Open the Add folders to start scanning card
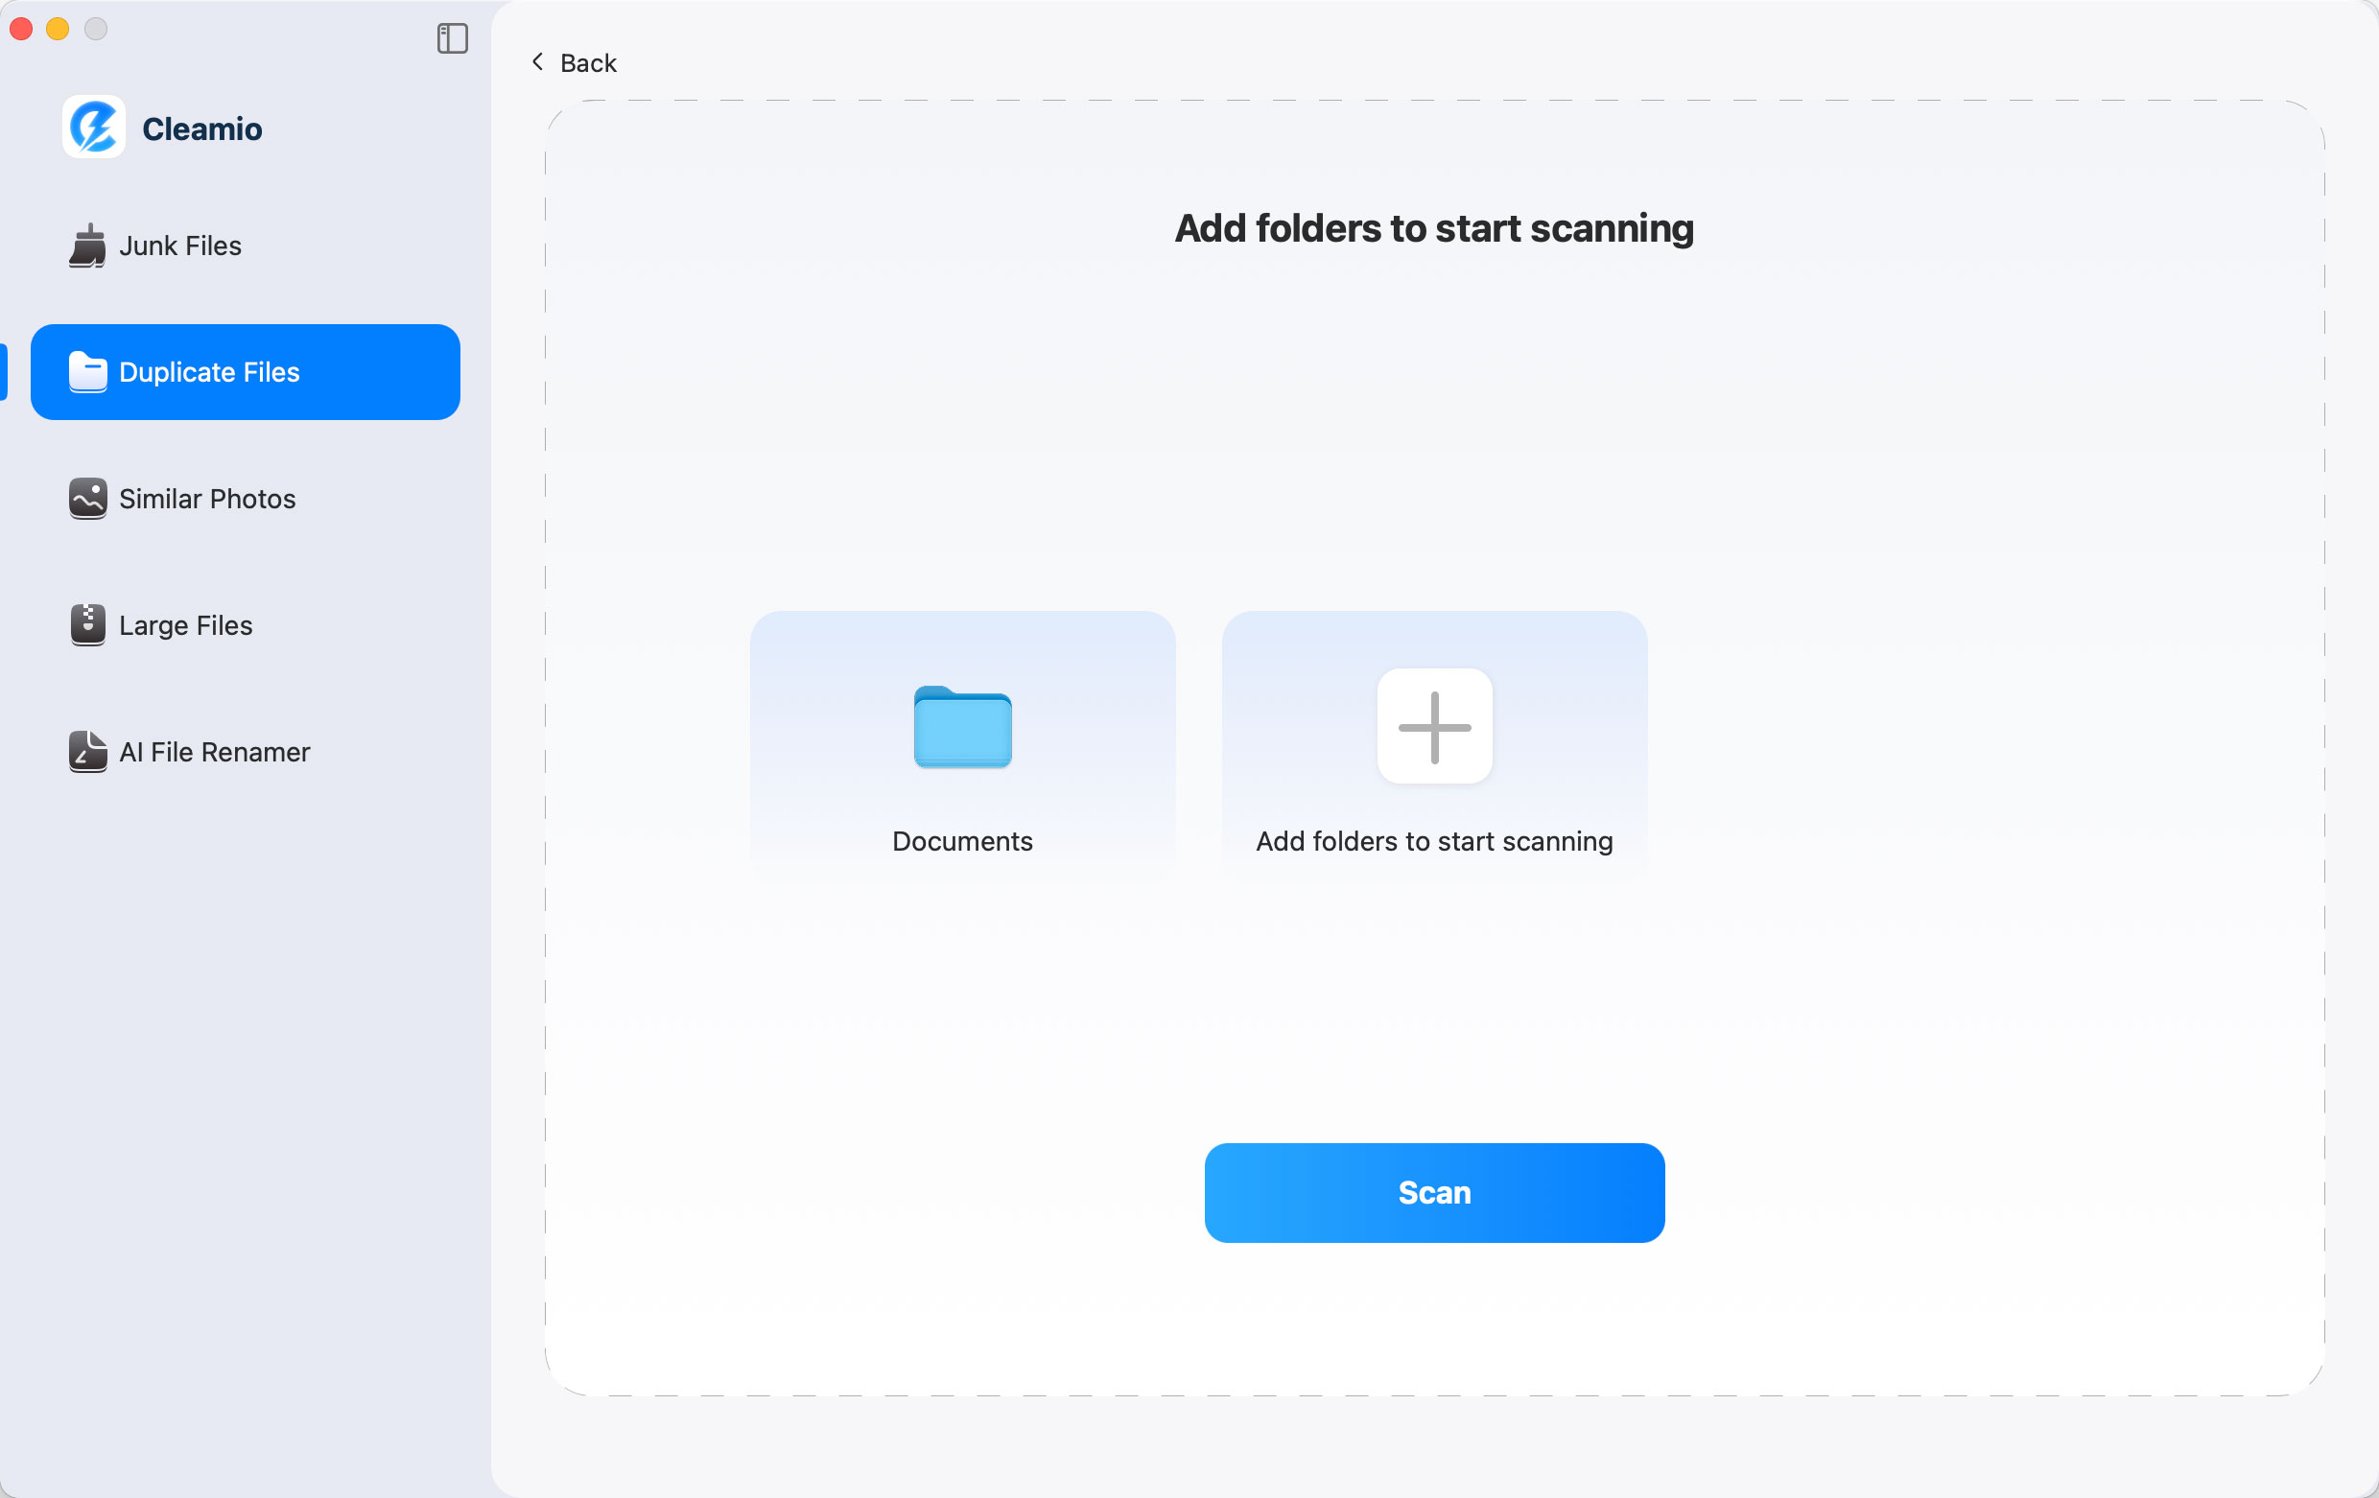 click(1433, 740)
